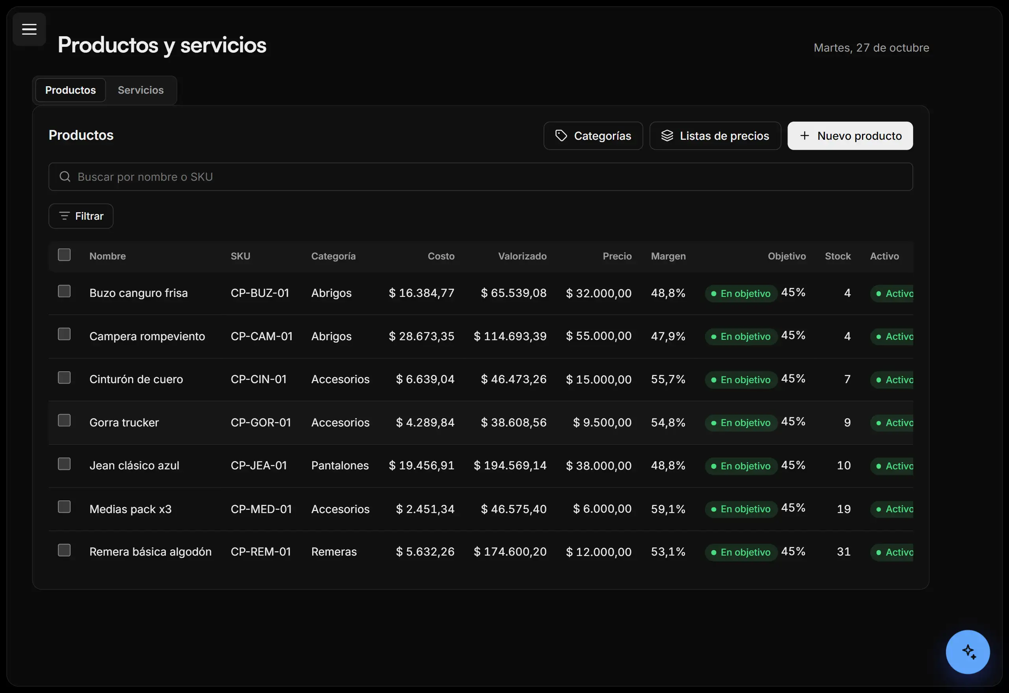
Task: Check the Campera rompeviento row
Action: click(64, 334)
